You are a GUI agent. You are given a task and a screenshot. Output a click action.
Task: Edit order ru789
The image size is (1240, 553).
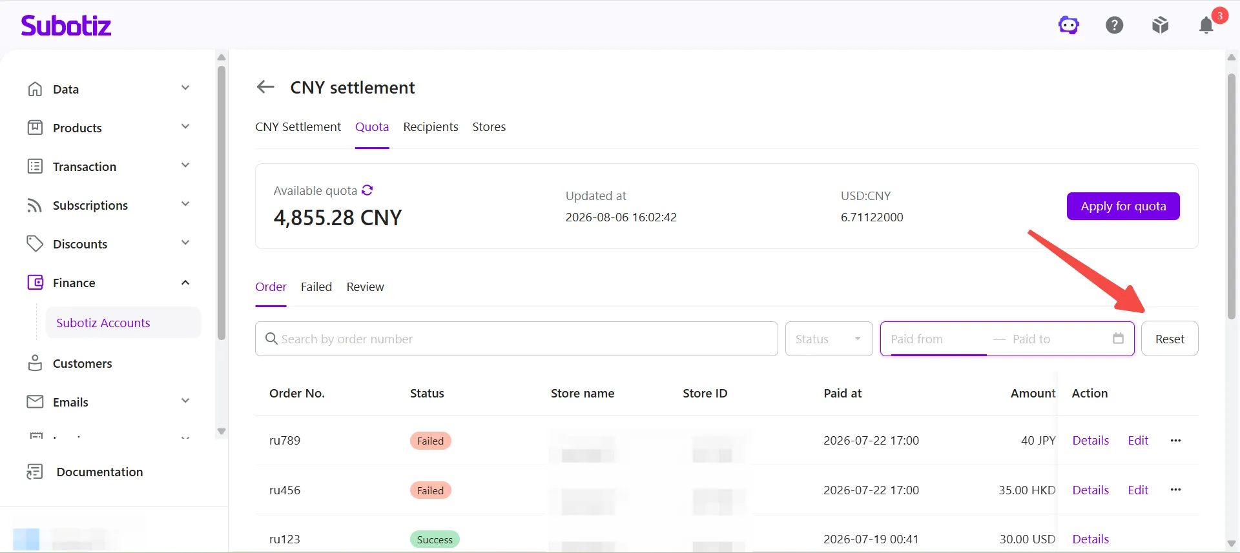(x=1138, y=440)
